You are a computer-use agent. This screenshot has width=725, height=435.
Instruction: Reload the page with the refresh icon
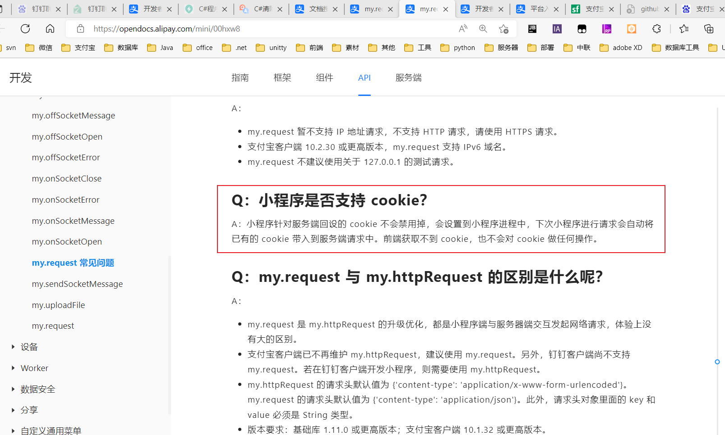coord(25,29)
